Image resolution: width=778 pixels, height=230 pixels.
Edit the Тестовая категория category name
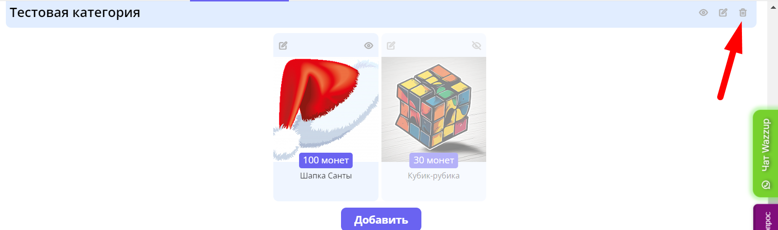pos(723,13)
